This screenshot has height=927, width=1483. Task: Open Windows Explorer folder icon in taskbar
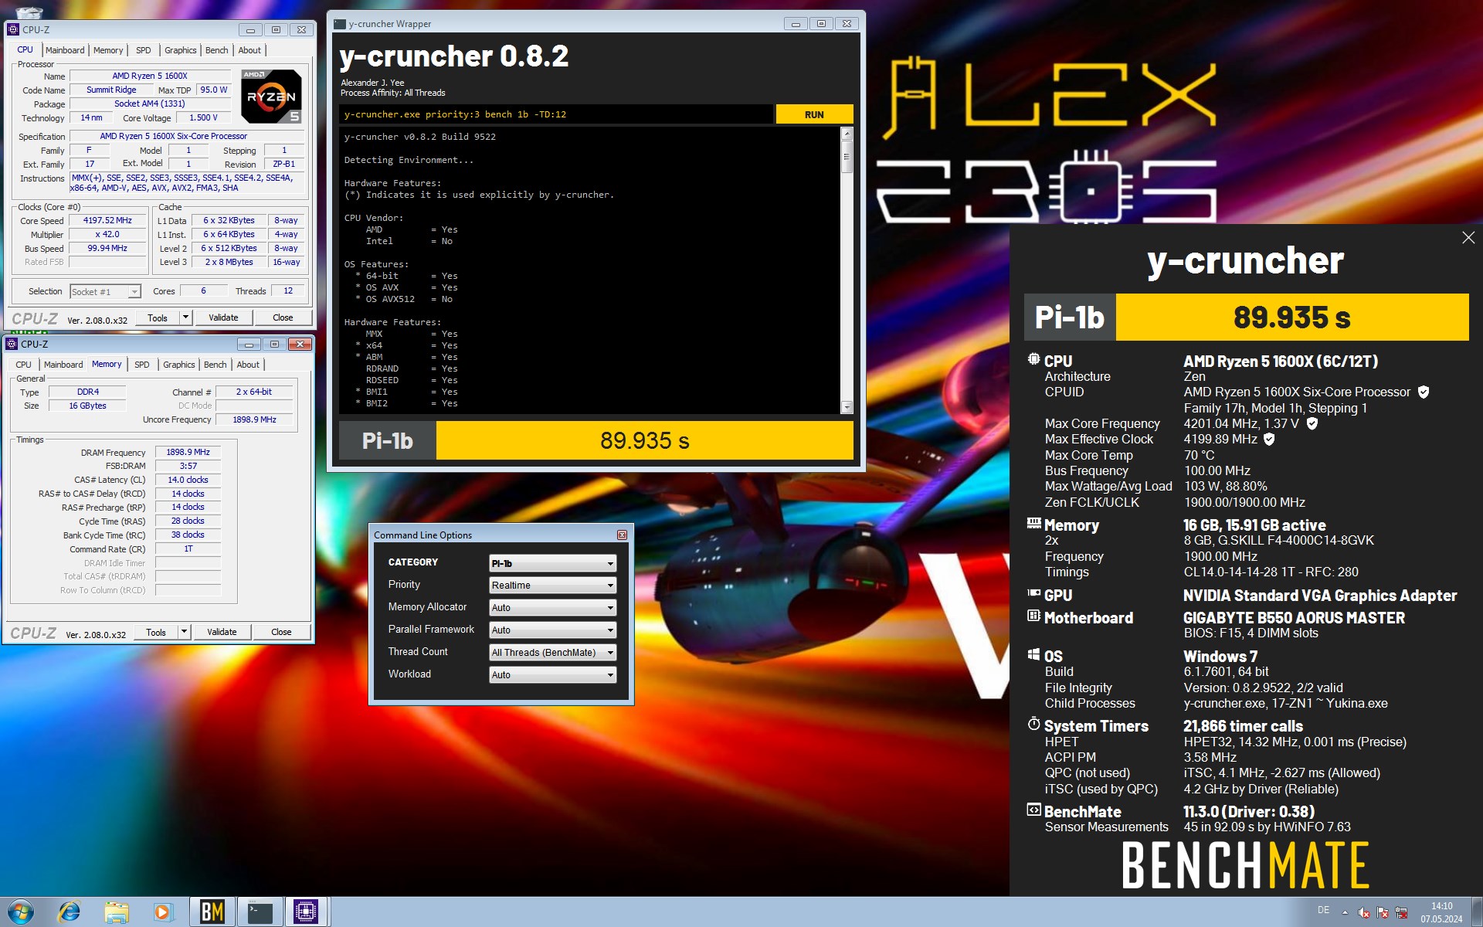tap(117, 912)
